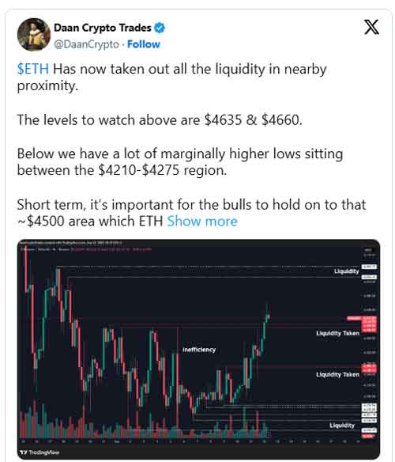Viewport: 395px width, 462px height.
Task: Click the latest candle at the chart's recent peak
Action: click(268, 317)
